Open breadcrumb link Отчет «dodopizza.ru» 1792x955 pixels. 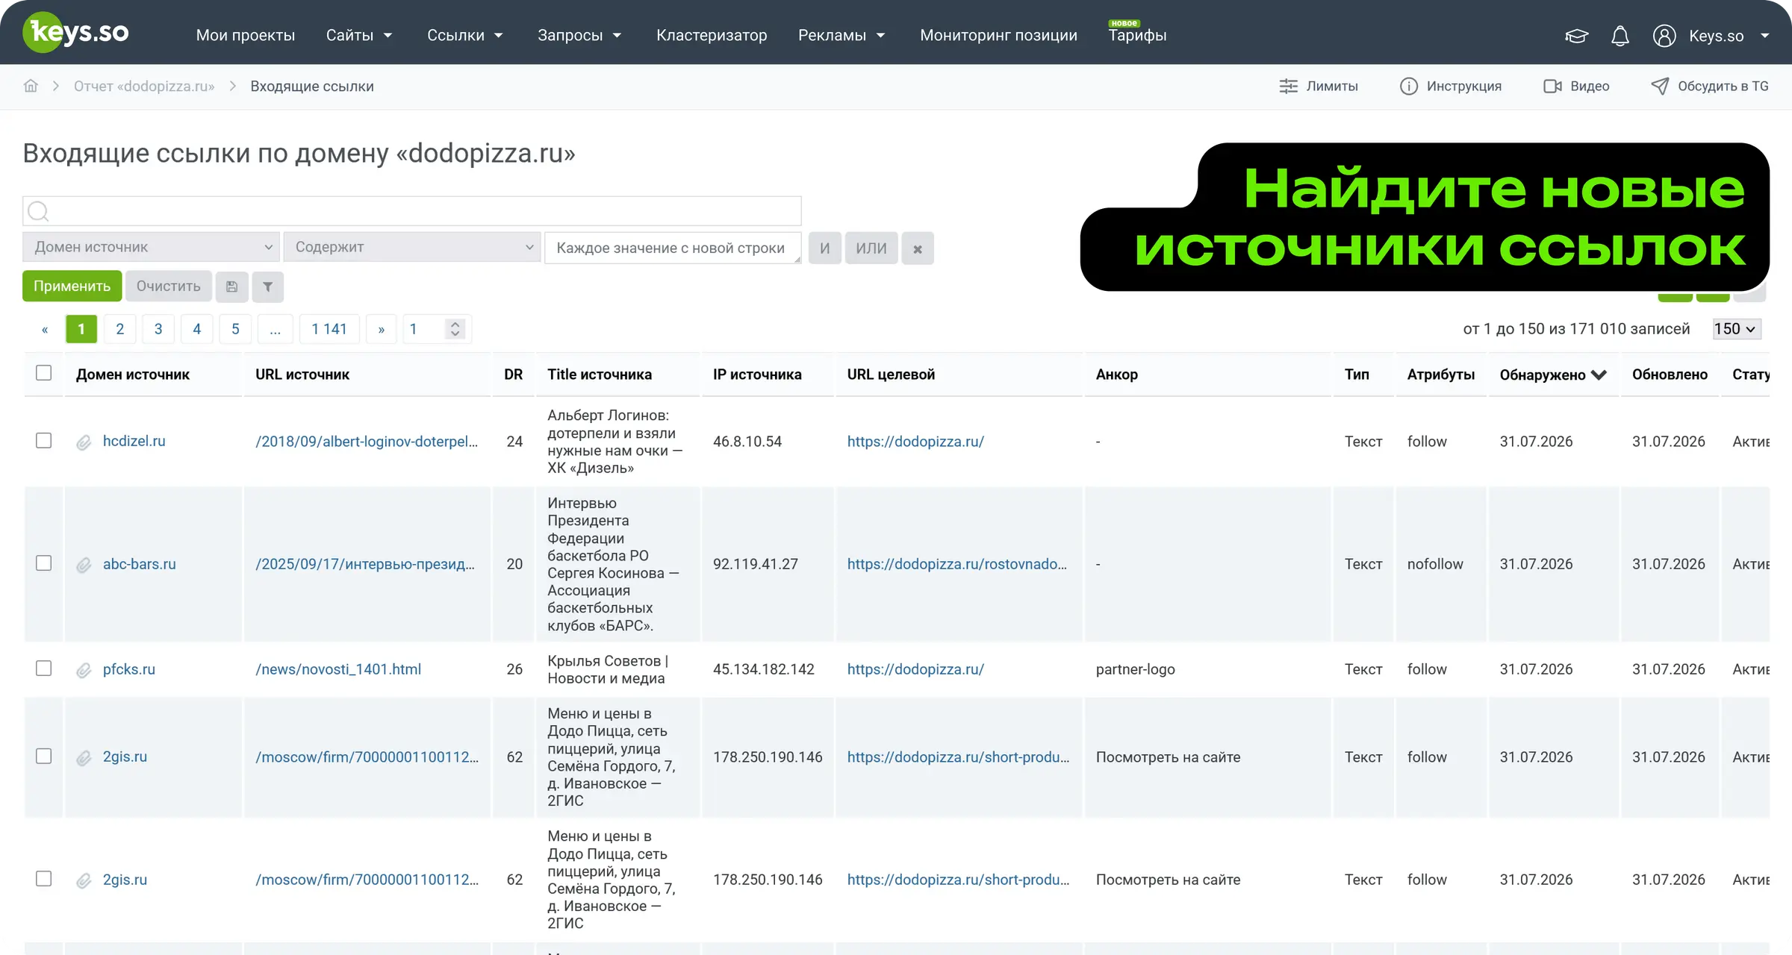coord(144,87)
